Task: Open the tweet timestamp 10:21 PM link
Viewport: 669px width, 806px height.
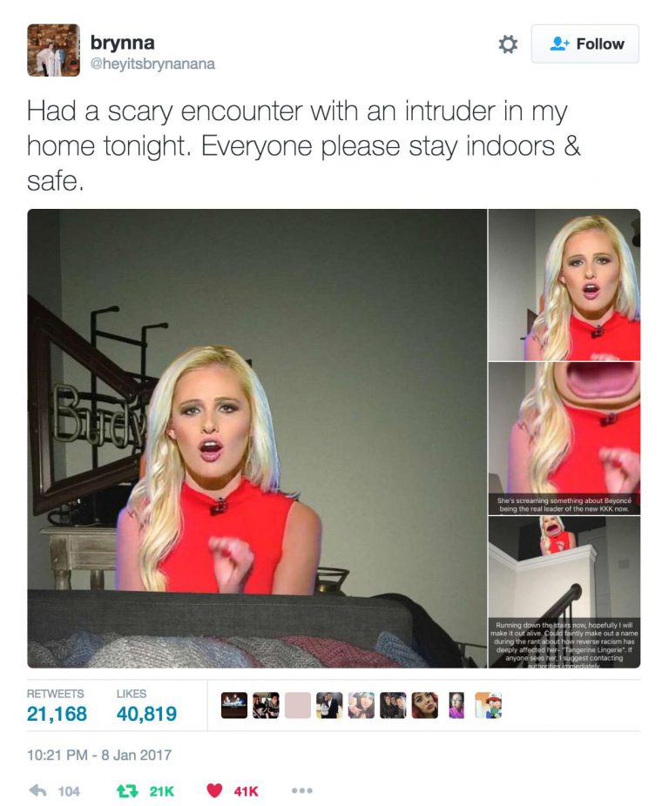Action: [98, 755]
